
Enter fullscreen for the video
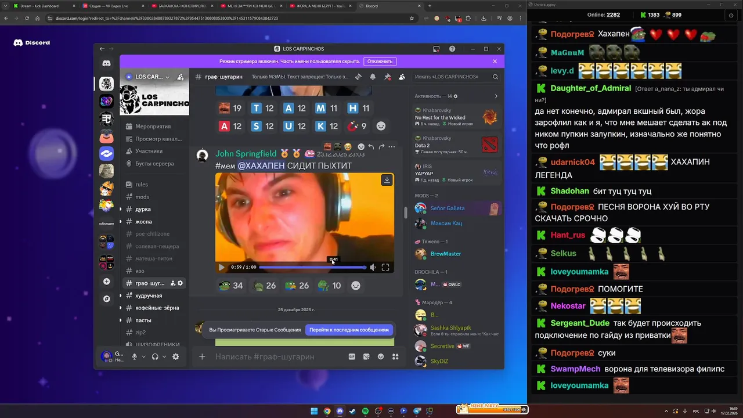(x=385, y=267)
